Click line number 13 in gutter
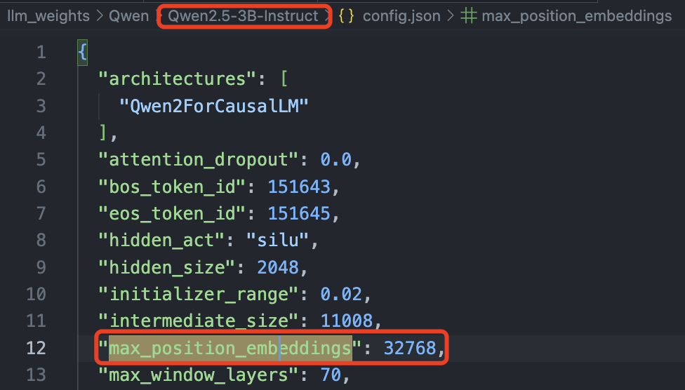This screenshot has width=685, height=390. (36, 375)
